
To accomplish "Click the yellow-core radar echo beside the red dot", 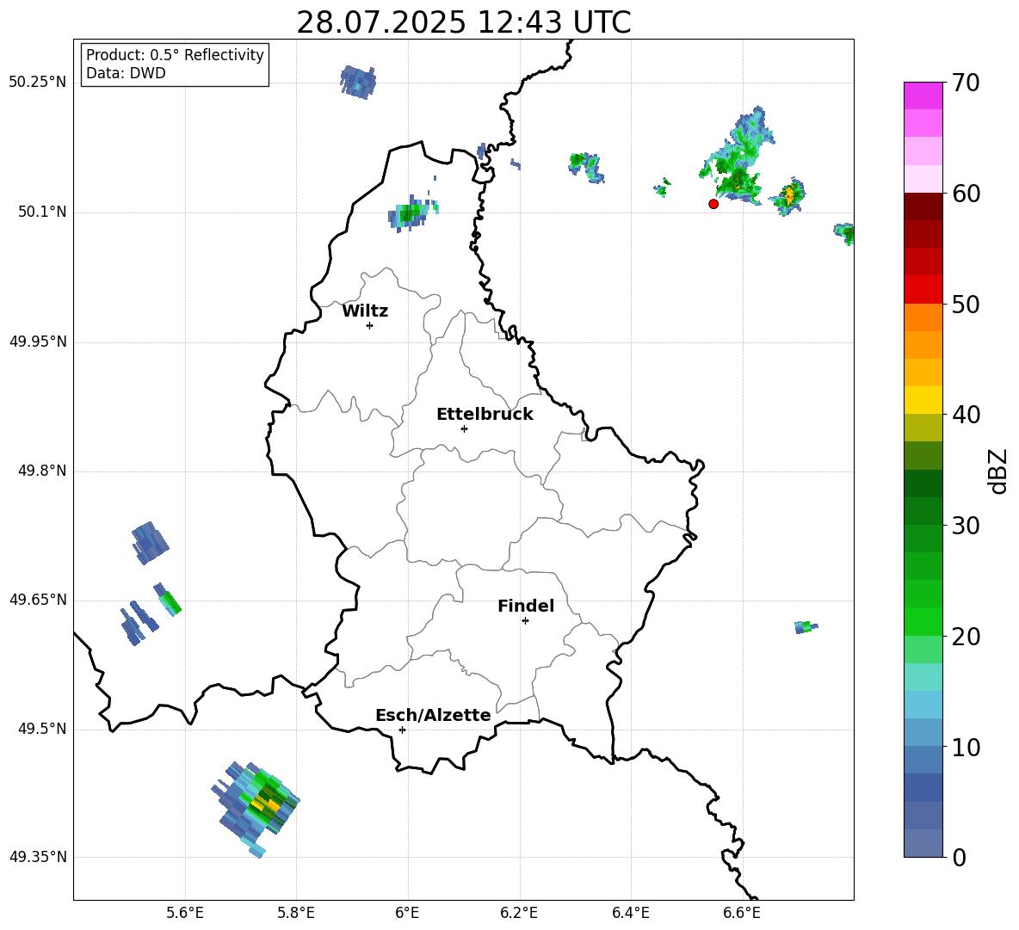I will [x=788, y=195].
